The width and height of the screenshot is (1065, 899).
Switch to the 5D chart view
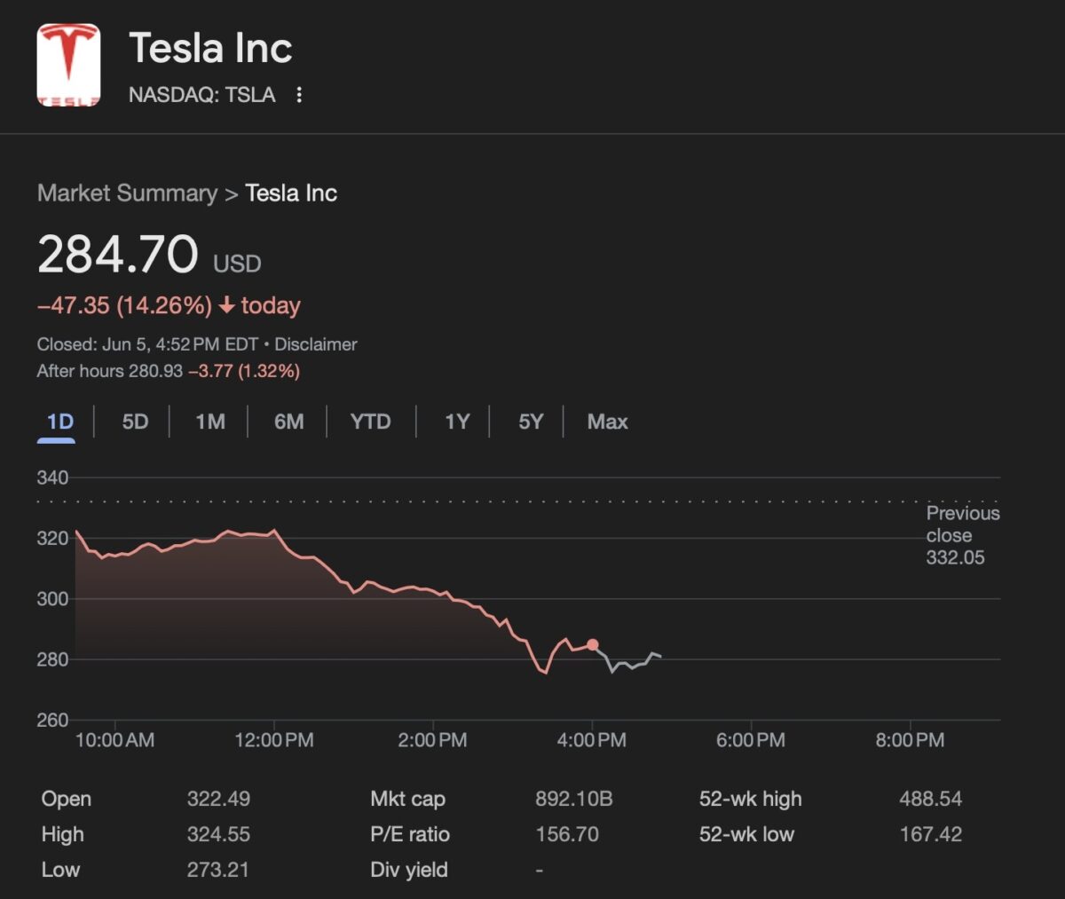pos(134,421)
